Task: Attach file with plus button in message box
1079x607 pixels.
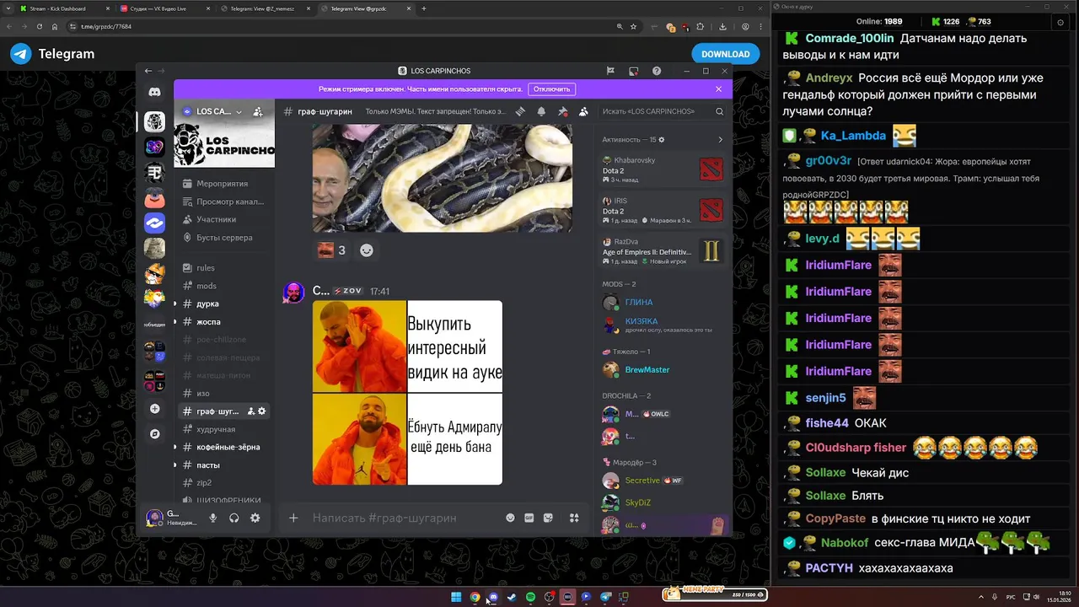Action: point(293,518)
